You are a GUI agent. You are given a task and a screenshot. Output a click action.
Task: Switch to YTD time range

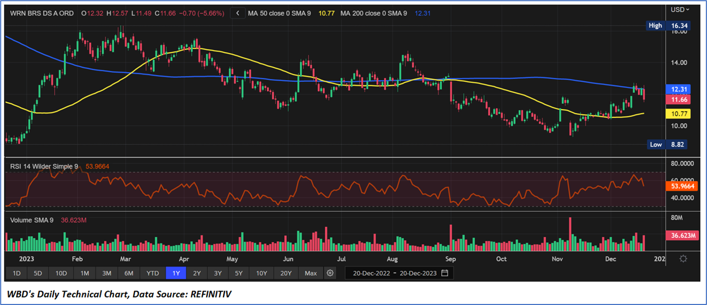point(152,273)
